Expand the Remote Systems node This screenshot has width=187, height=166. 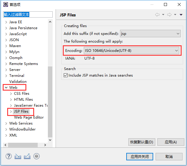coord(6,64)
